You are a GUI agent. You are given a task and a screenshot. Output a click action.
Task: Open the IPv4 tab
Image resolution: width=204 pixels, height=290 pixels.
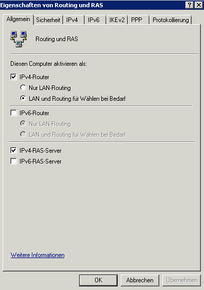(73, 20)
